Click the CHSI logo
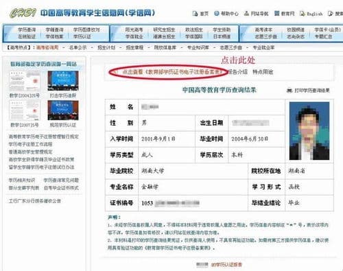The image size is (343, 271). 23,13
